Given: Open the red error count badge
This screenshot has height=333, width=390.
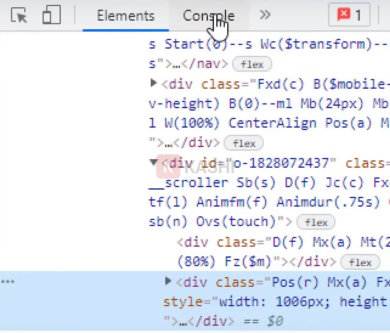Looking at the screenshot, I should [x=349, y=16].
